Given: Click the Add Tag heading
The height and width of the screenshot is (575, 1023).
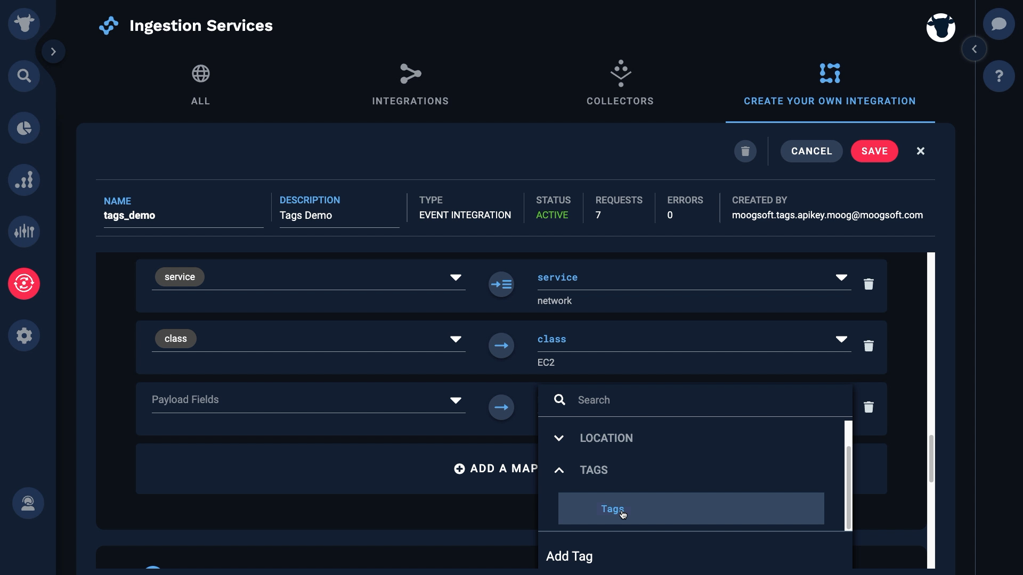Looking at the screenshot, I should click(570, 556).
